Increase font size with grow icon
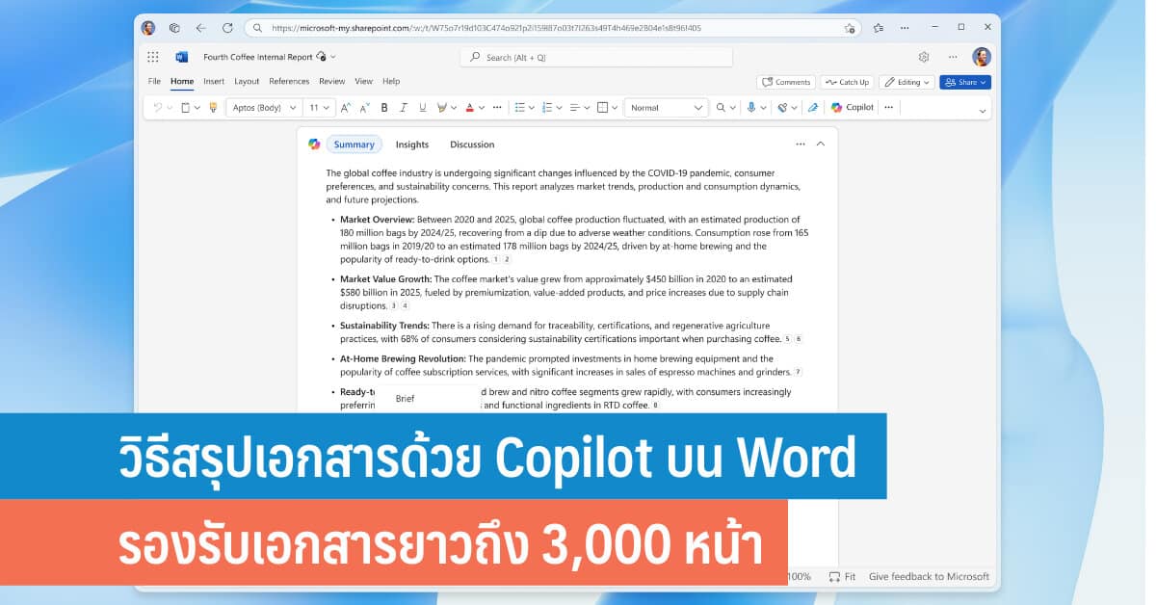The image size is (1156, 605). (346, 108)
